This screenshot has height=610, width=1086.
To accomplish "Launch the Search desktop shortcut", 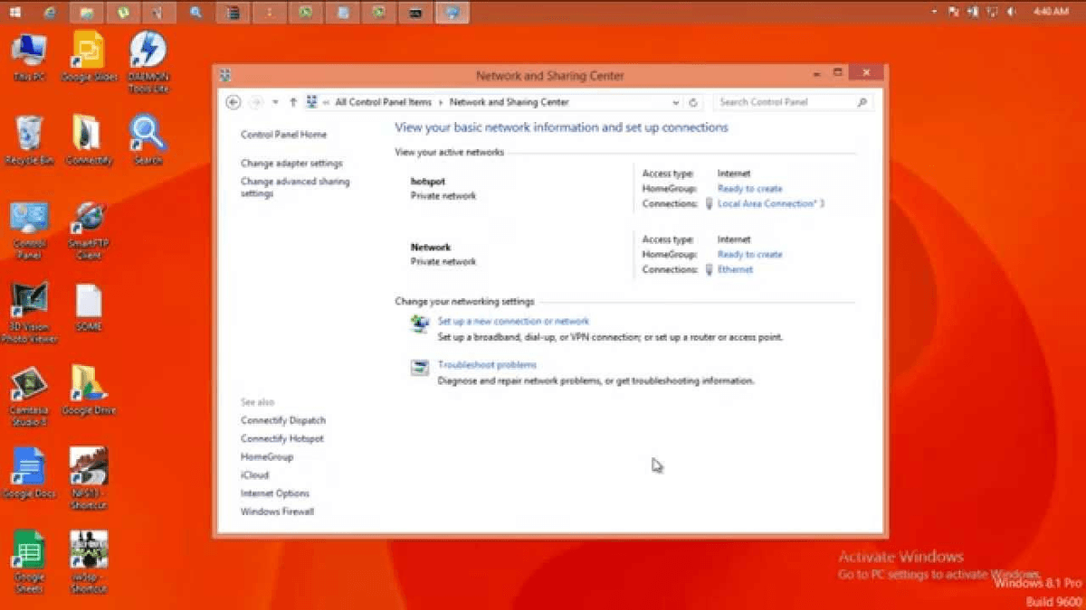I will tap(148, 140).
